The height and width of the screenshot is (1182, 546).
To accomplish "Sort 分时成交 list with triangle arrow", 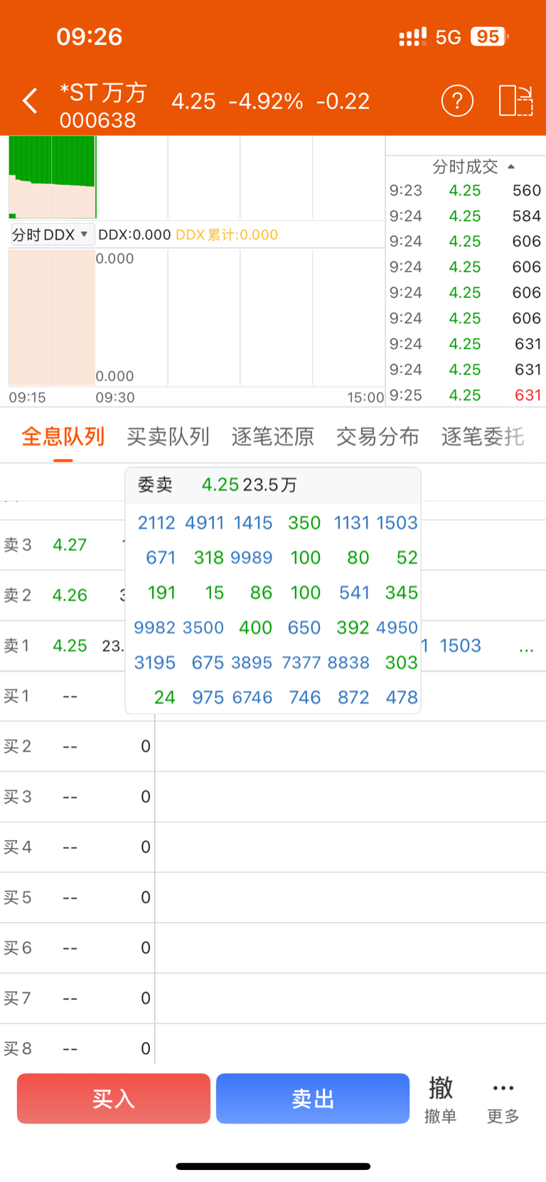I will pos(510,167).
